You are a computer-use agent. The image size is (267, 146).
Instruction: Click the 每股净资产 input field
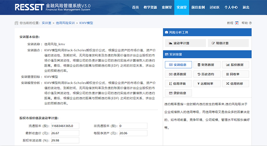coord(133,133)
